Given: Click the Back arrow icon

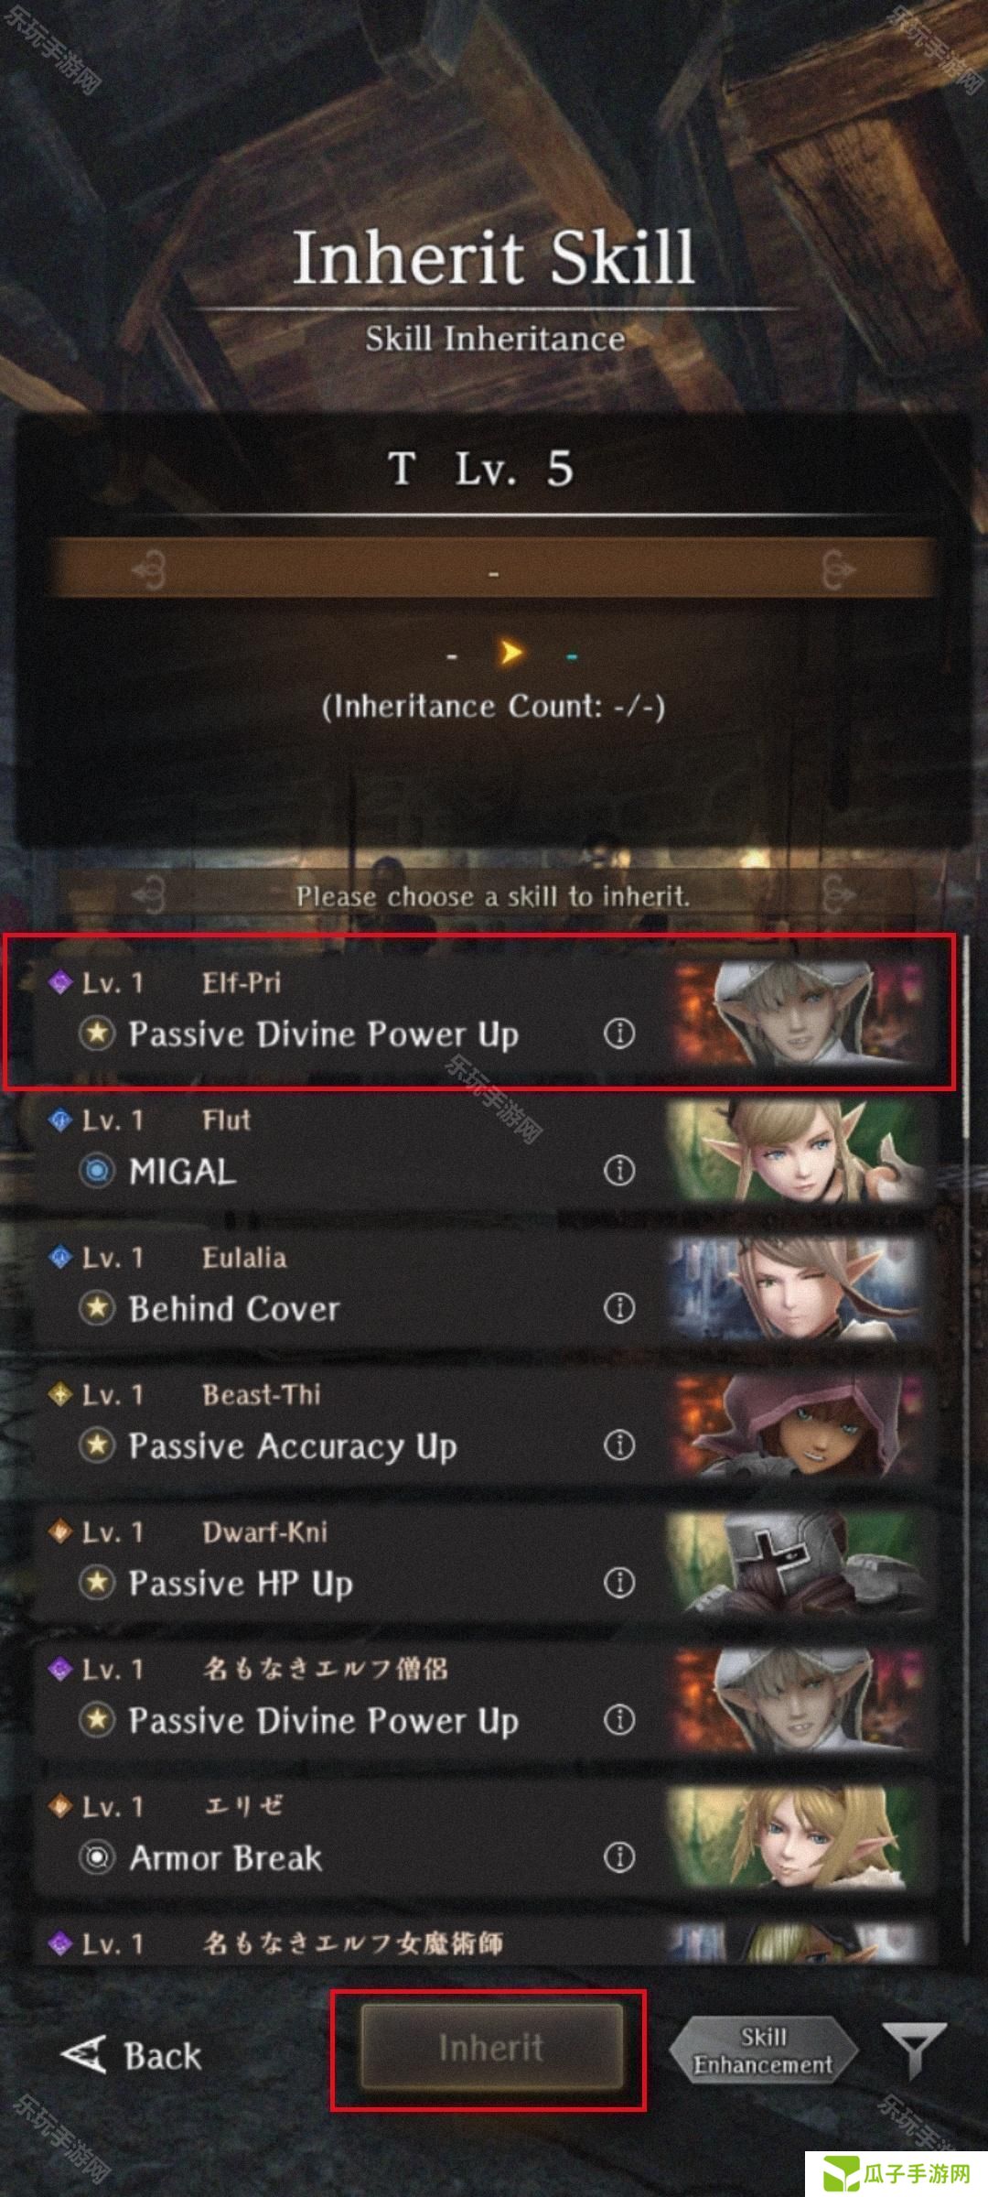Looking at the screenshot, I should [84, 2053].
